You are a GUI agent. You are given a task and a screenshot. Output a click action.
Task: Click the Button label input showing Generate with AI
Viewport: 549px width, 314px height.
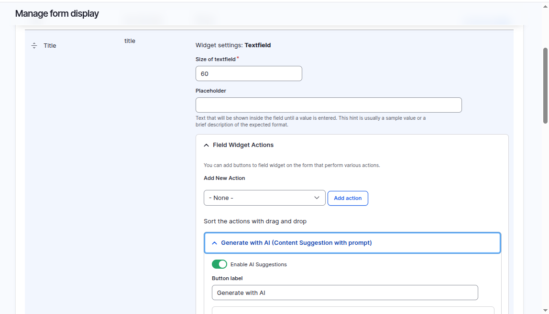click(x=344, y=292)
